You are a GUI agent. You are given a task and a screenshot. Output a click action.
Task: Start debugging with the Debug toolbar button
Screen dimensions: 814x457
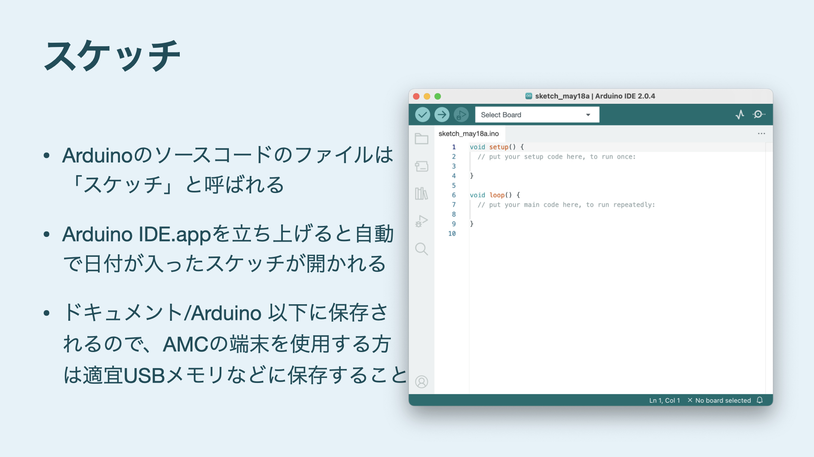click(x=461, y=115)
